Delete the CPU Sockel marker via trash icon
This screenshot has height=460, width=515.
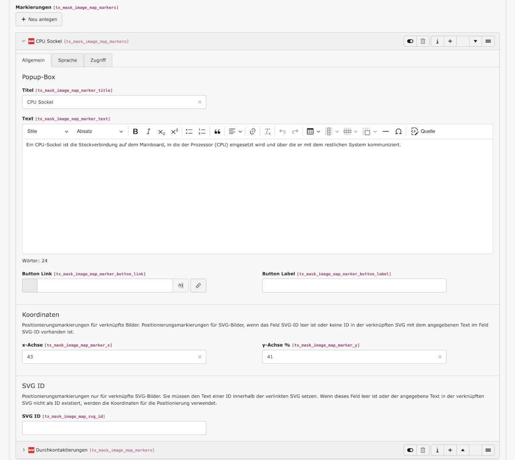point(422,41)
